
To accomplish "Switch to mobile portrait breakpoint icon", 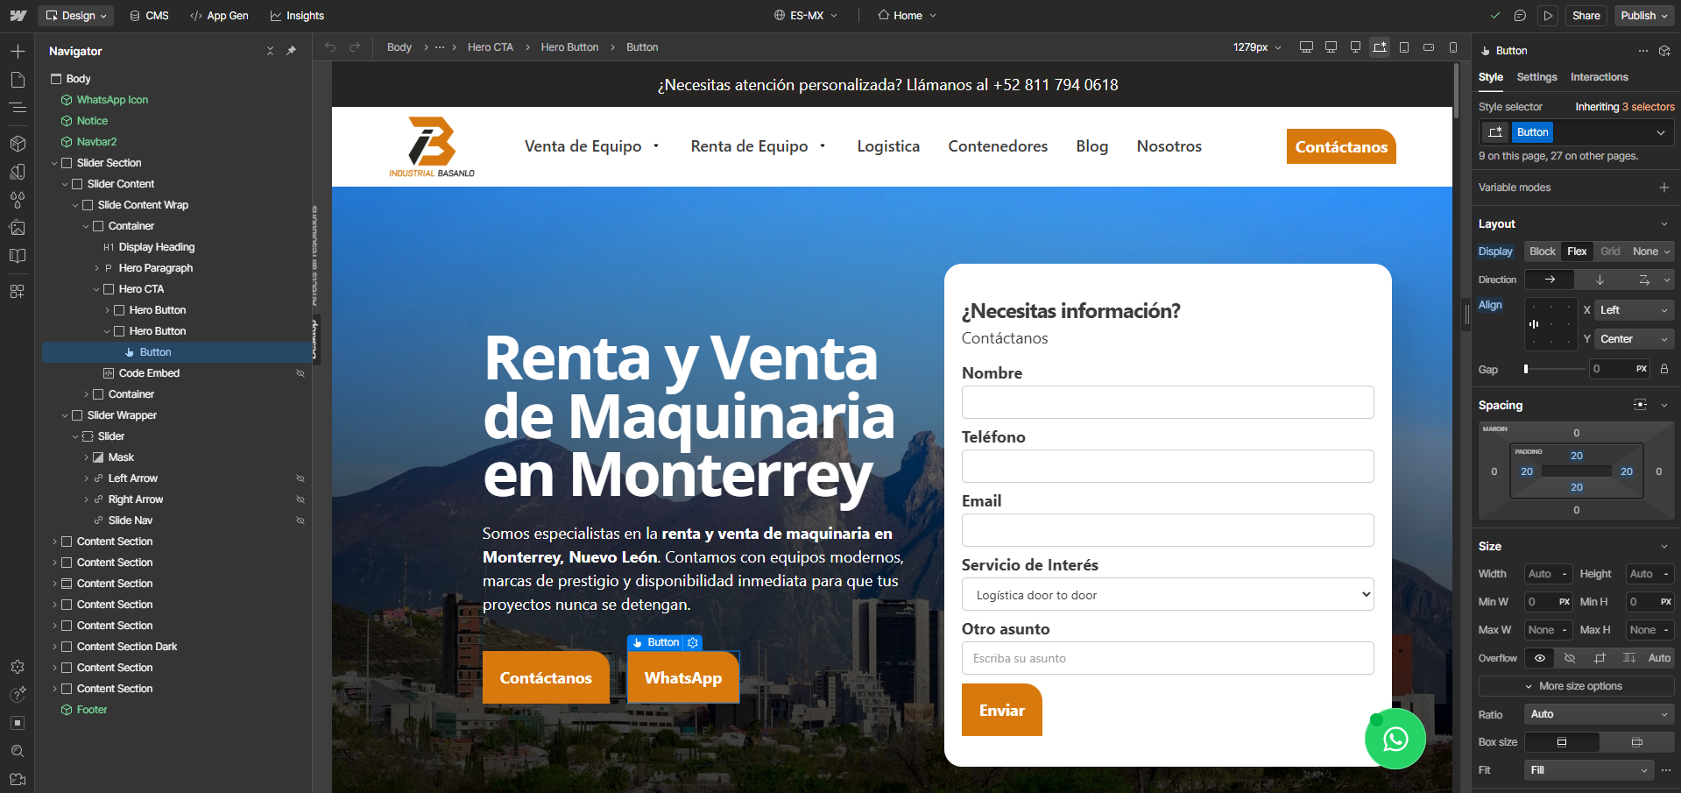I will (x=1453, y=47).
